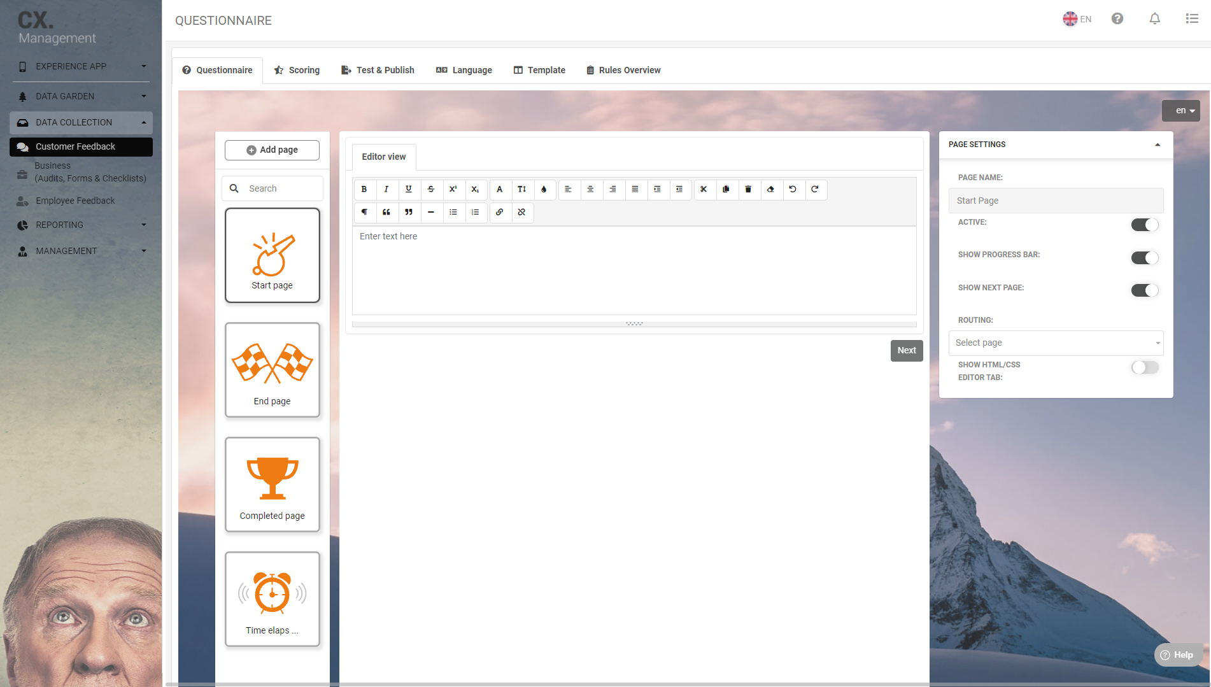
Task: Toggle the Show Progress Bar switch
Action: click(1144, 258)
